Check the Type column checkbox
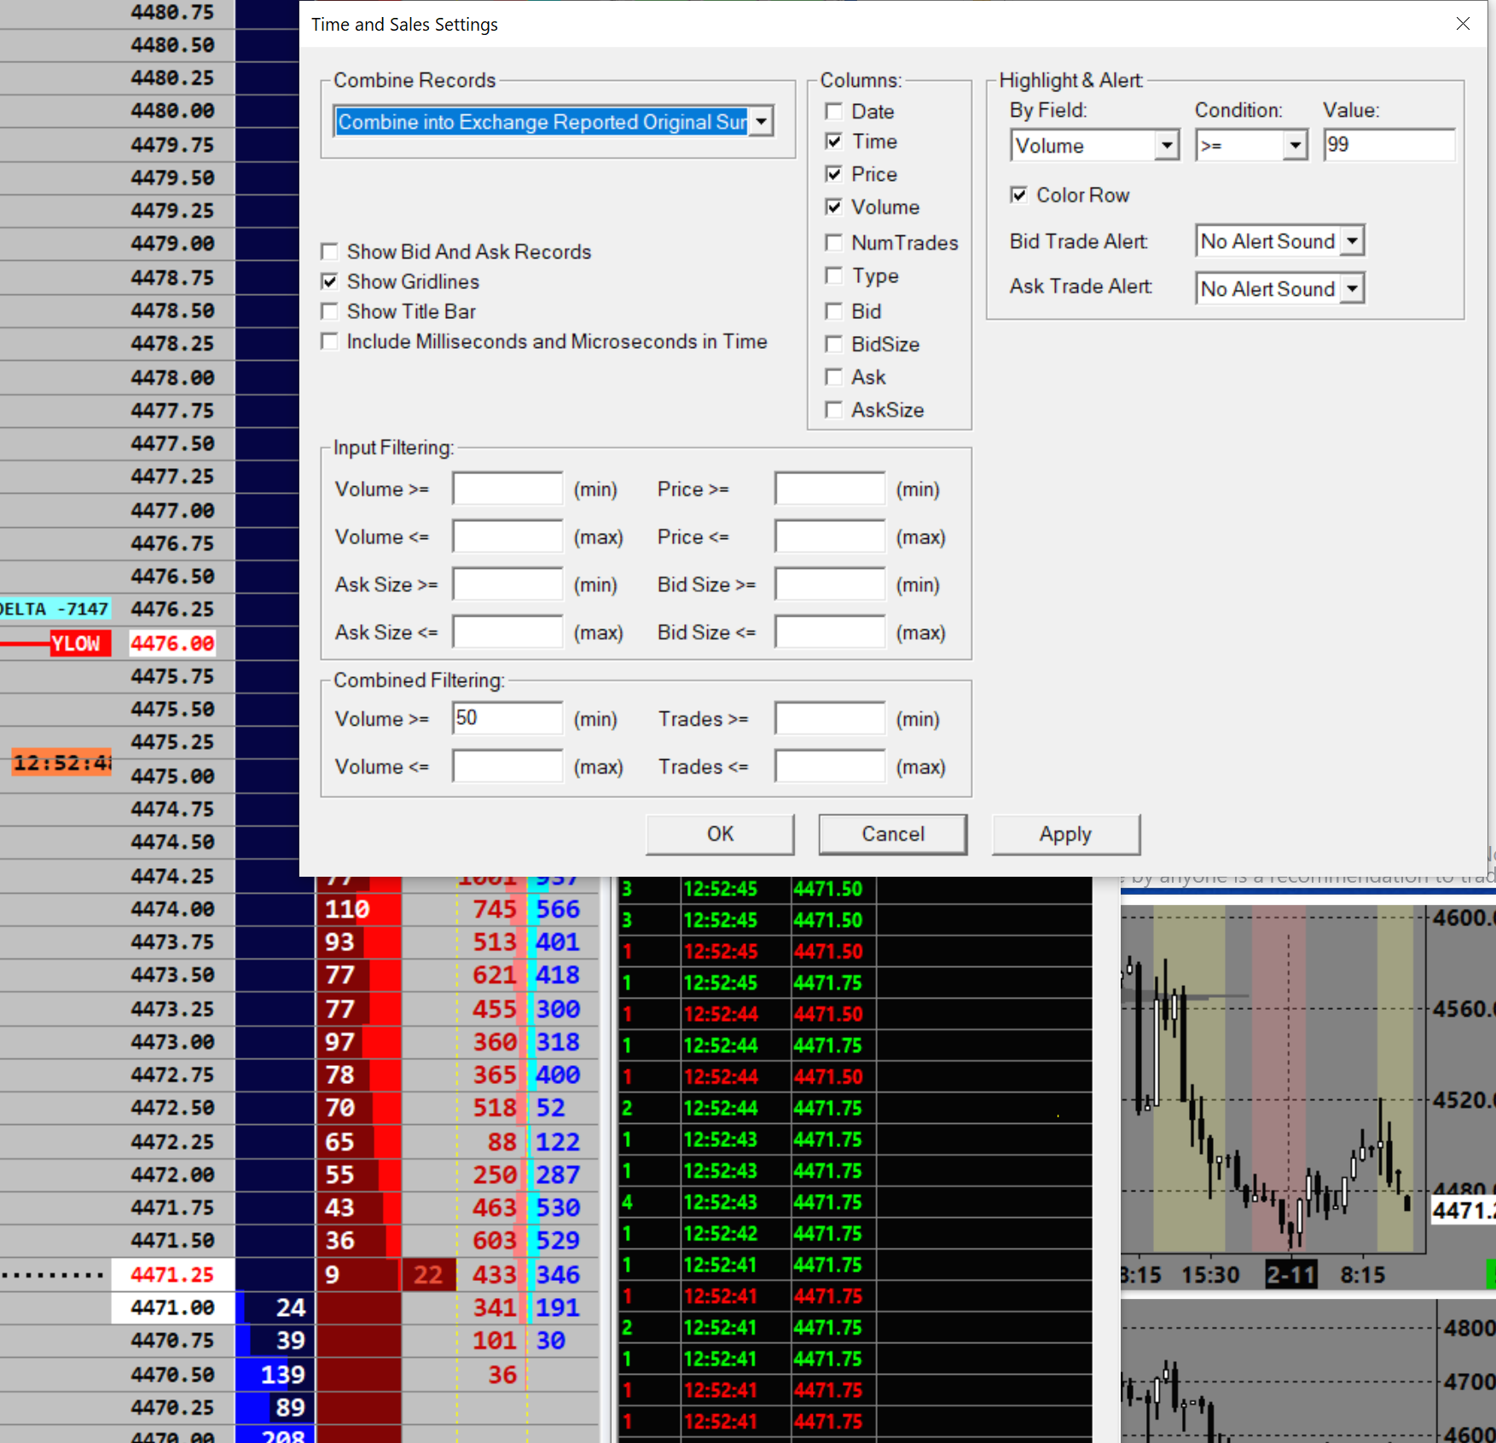Screen dimensions: 1496x1443 coord(834,275)
